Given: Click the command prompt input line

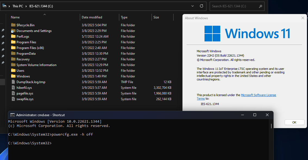Looking at the screenshot, I should 30,143.
